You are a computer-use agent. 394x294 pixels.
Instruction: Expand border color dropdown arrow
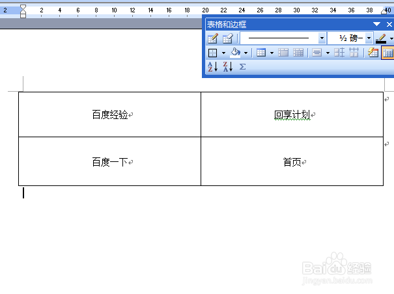[391, 38]
